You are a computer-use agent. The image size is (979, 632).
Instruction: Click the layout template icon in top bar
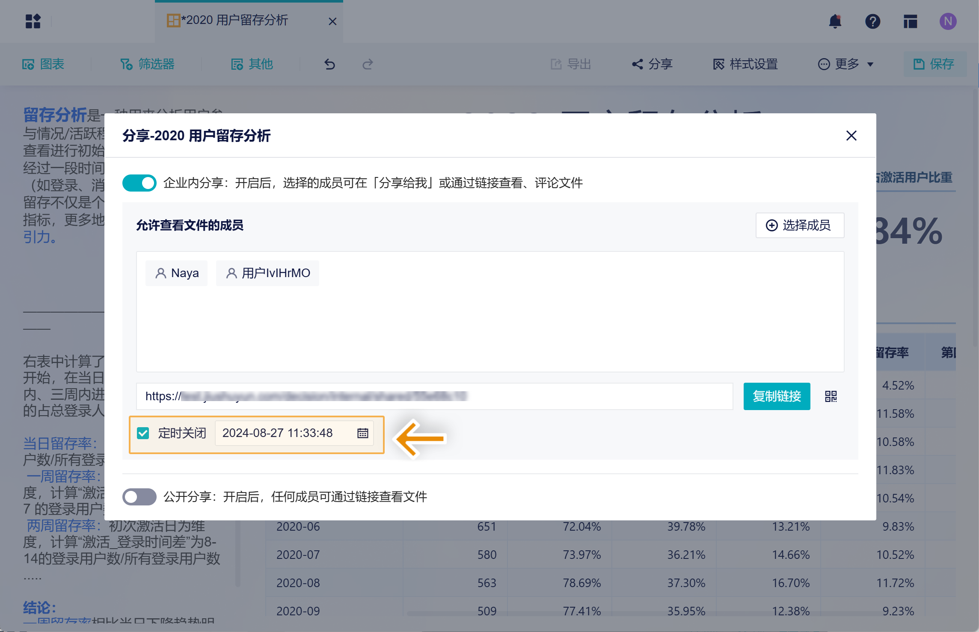(910, 21)
